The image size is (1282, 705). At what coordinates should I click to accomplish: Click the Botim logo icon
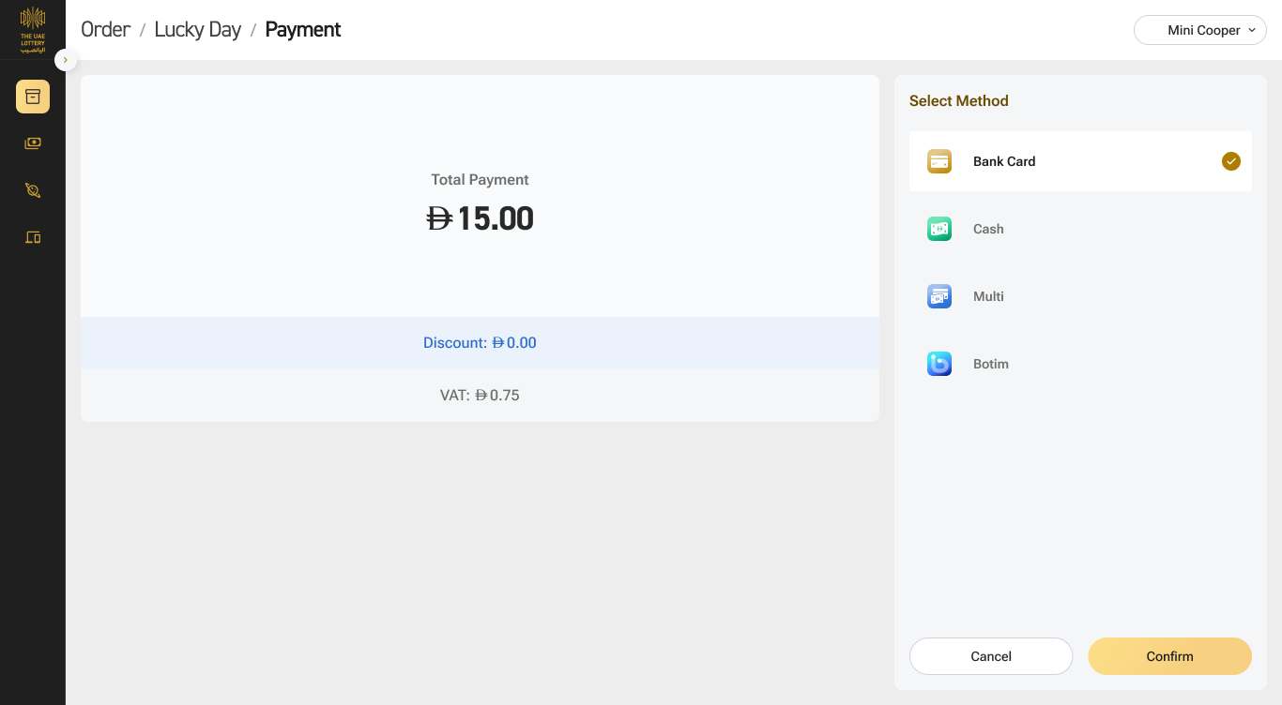[x=939, y=364]
